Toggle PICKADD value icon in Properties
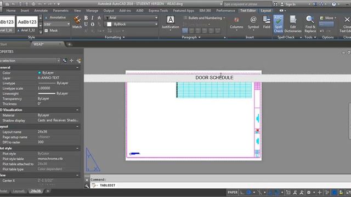This screenshot has width=351, height=197. tap(65, 61)
